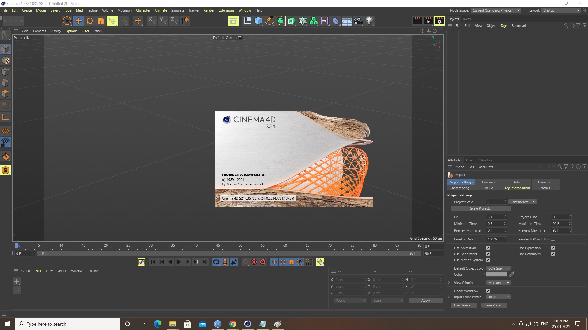Viewport: 588px width, 330px height.
Task: Toggle Linear Workflow checkbox
Action: click(x=488, y=291)
